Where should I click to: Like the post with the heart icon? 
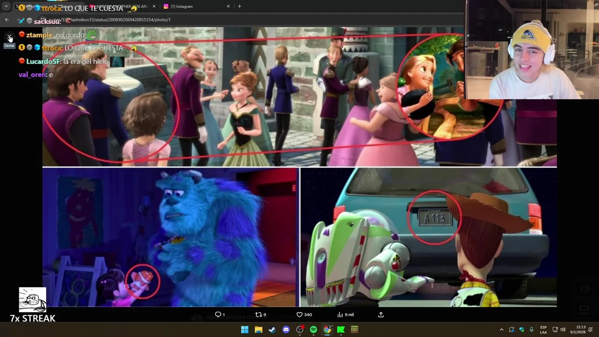[304, 315]
